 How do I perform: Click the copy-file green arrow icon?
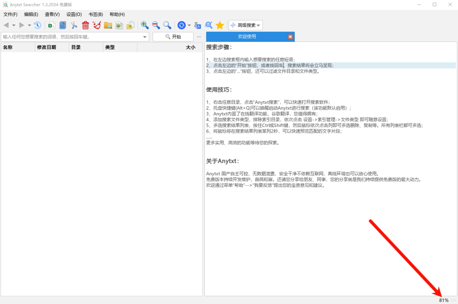(119, 25)
